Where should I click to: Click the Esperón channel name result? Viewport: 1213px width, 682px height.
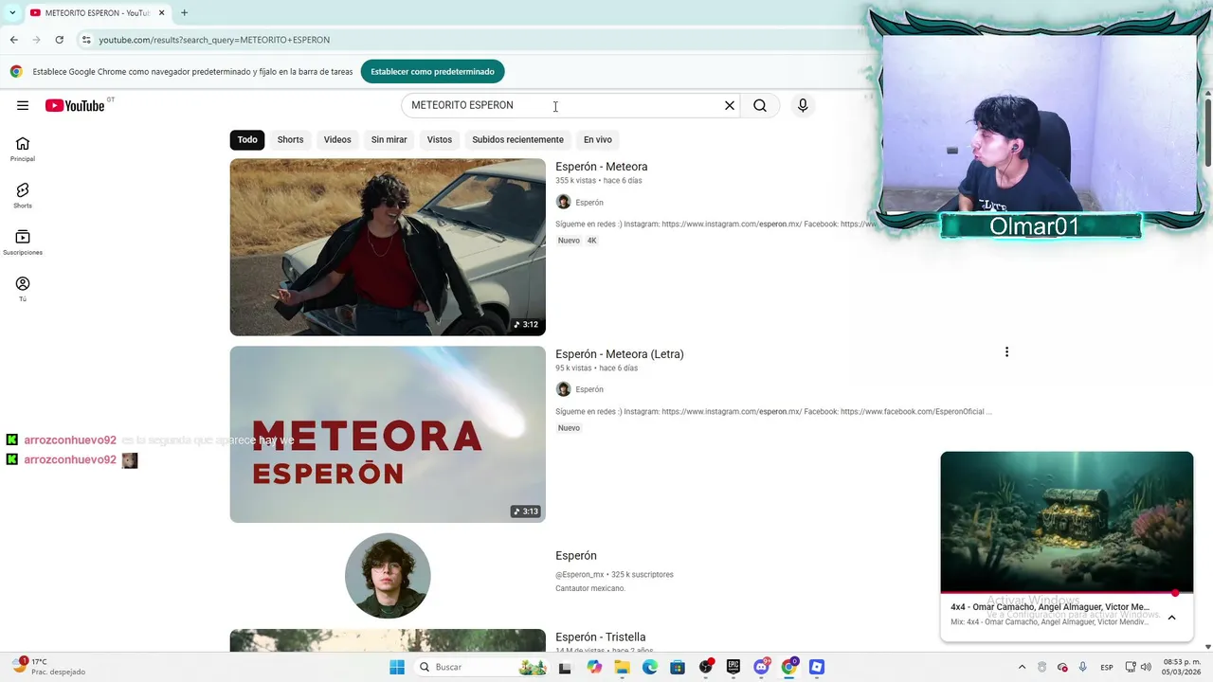click(x=576, y=556)
